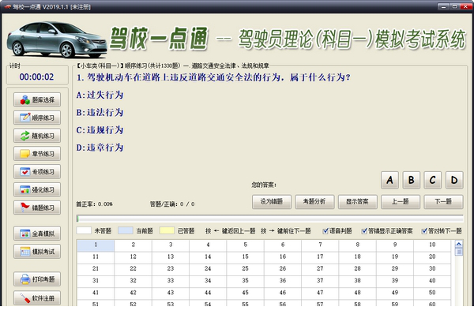This screenshot has width=474, height=318.
Task: Click the question progress bar
Action: pyautogui.click(x=269, y=219)
